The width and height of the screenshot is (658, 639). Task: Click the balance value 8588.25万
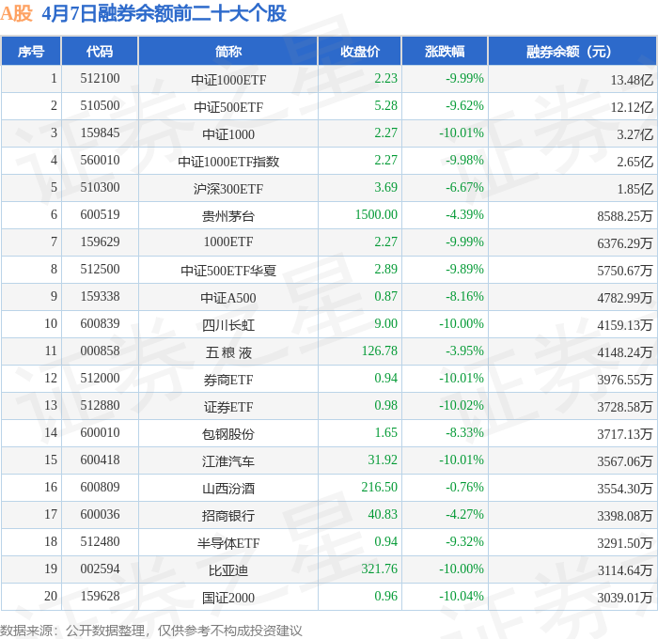pyautogui.click(x=625, y=216)
